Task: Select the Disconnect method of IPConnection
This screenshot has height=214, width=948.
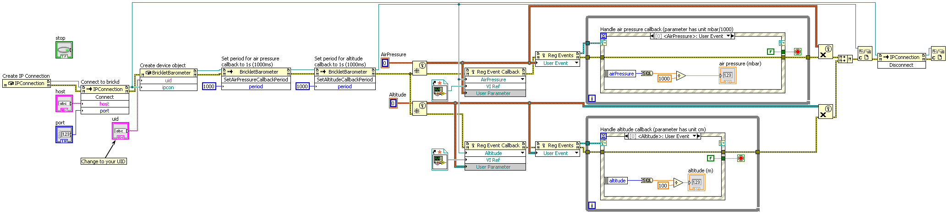Action: pos(901,65)
